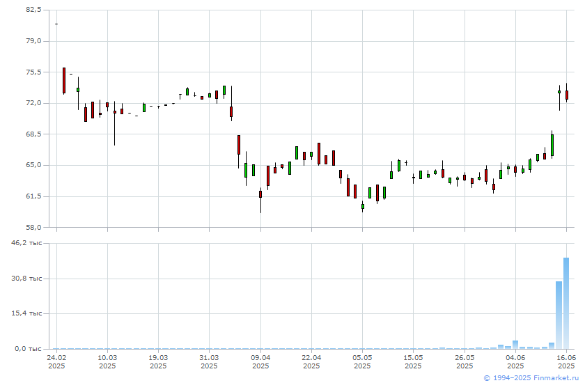Click the 24.02 2025 date label
Screen dimensions: 585x383
tap(56, 361)
